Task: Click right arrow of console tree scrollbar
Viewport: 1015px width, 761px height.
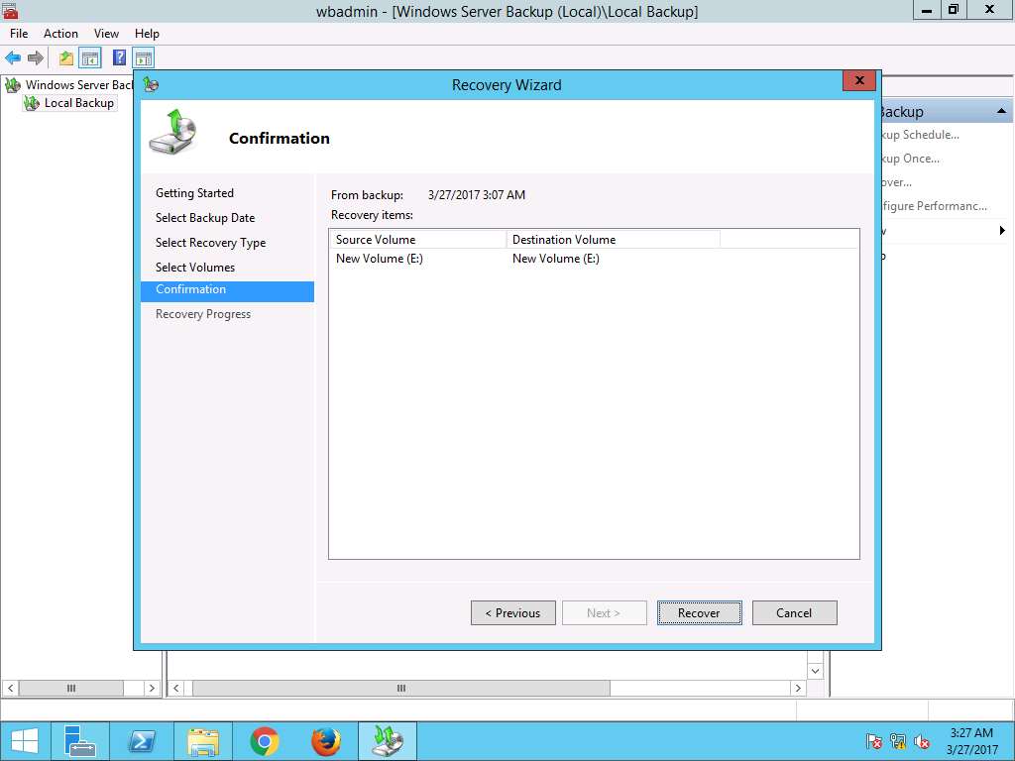Action: tap(152, 688)
